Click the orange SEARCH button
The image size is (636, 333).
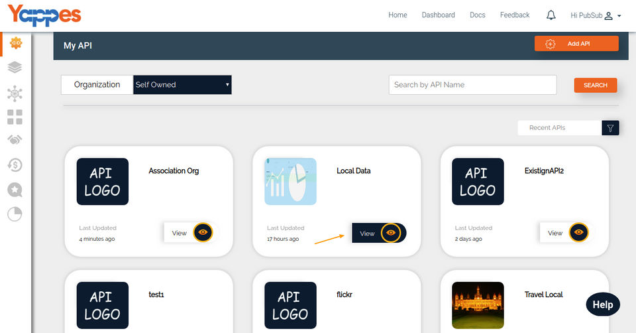596,86
